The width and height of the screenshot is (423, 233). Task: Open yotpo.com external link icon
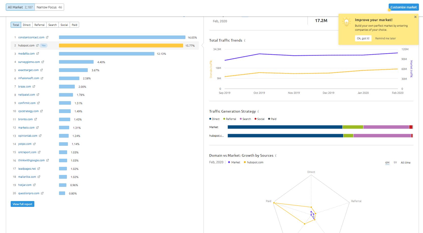pos(34,144)
